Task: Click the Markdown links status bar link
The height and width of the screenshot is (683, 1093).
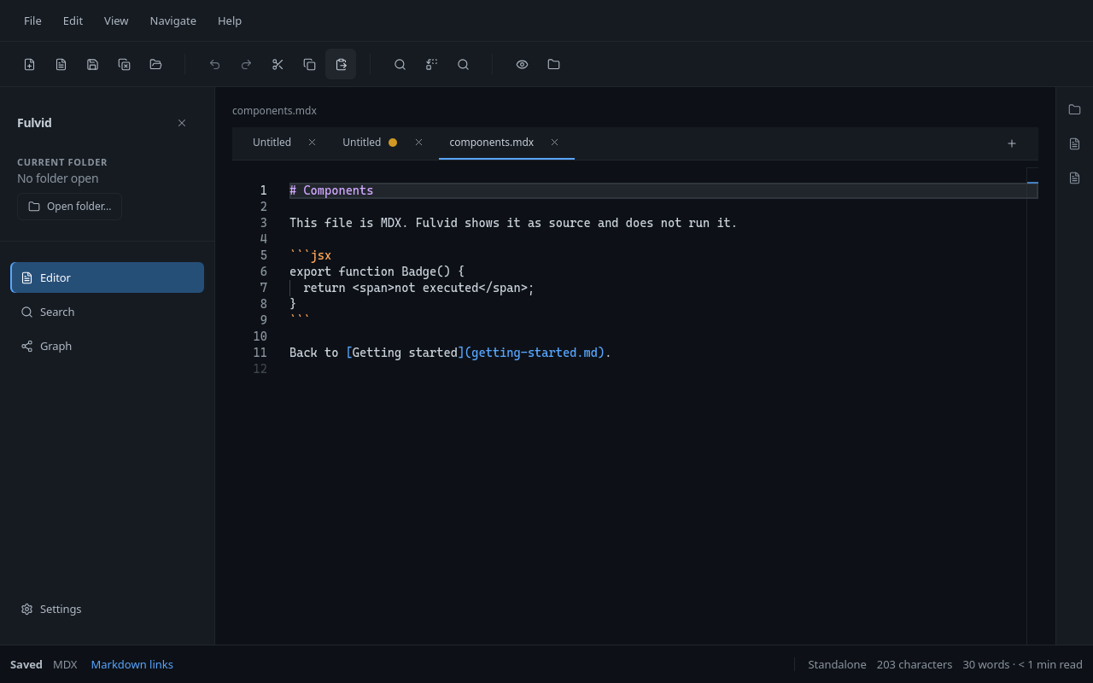Action: 132,664
